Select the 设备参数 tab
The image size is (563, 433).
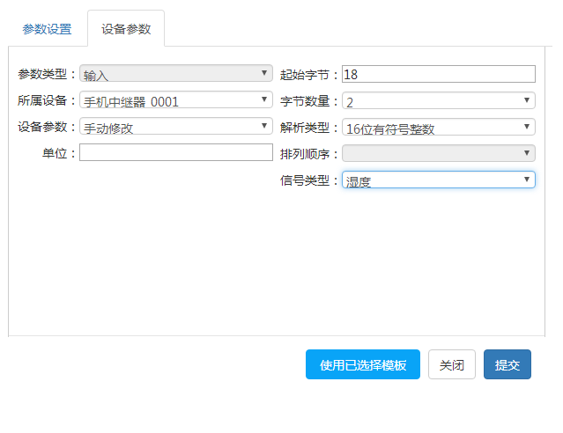[x=126, y=29]
